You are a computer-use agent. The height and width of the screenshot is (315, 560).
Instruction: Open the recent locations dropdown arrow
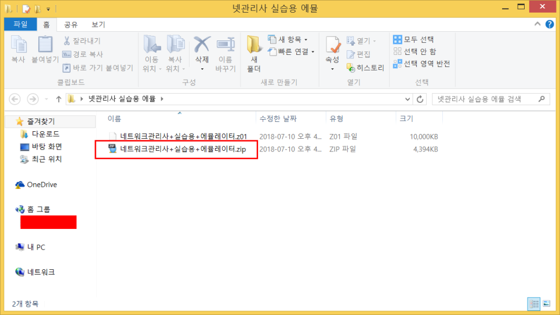tap(46, 99)
